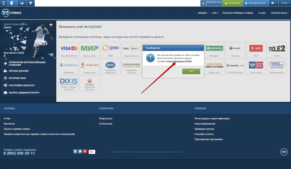Click the mobile phone icon in top bar

click(x=3, y=3)
